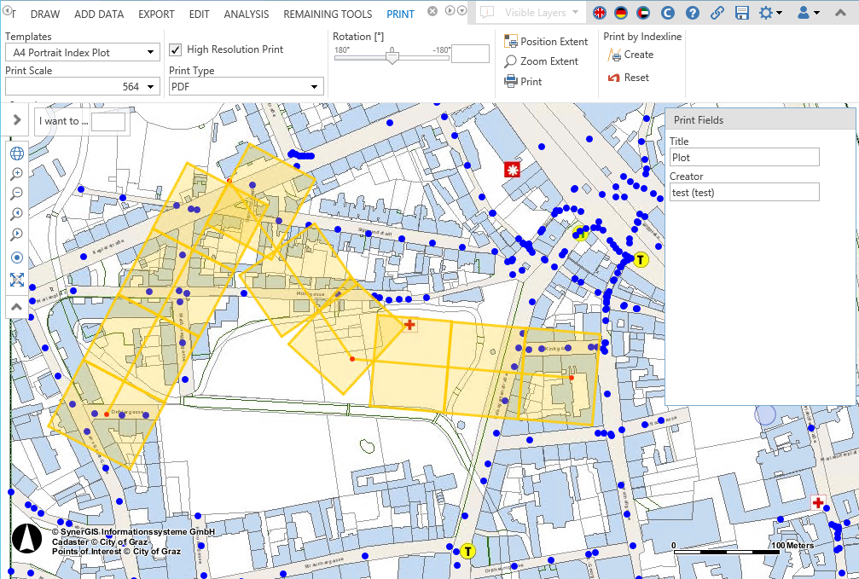The height and width of the screenshot is (579, 859).
Task: Switch to the EXPORT tab
Action: tap(156, 14)
